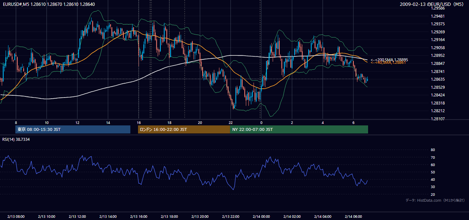Select the 2009-02-13 EUR/USD (M5) heading

(432, 4)
